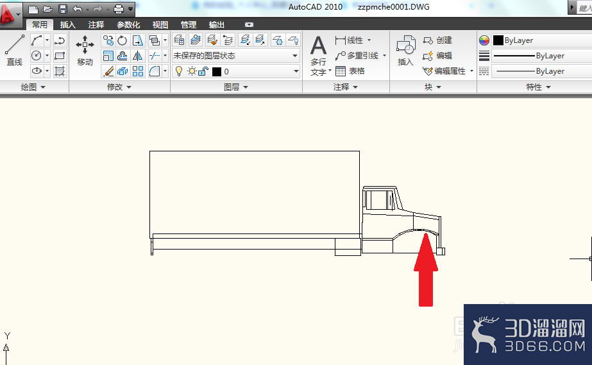Activate the 移动 (Move) tool
This screenshot has height=365, width=592.
point(85,51)
